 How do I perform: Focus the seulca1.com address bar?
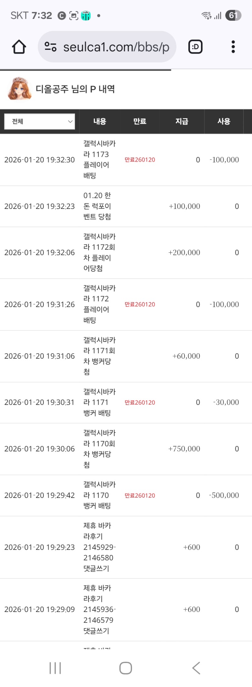click(x=116, y=47)
